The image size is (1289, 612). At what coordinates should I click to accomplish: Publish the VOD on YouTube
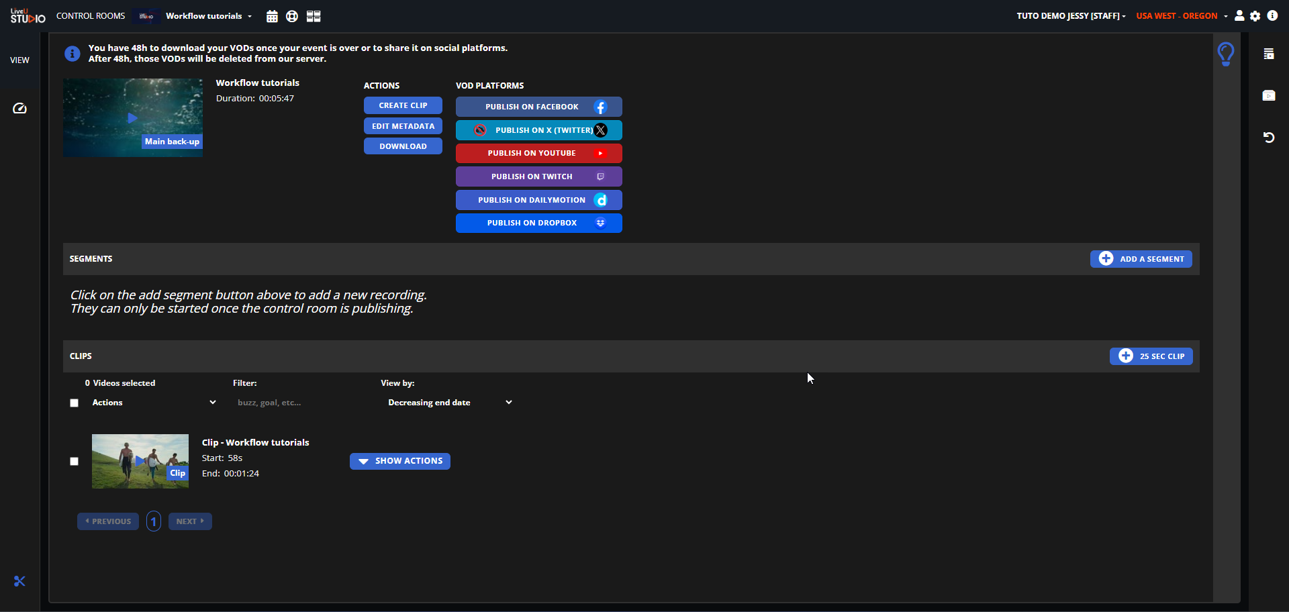[539, 153]
